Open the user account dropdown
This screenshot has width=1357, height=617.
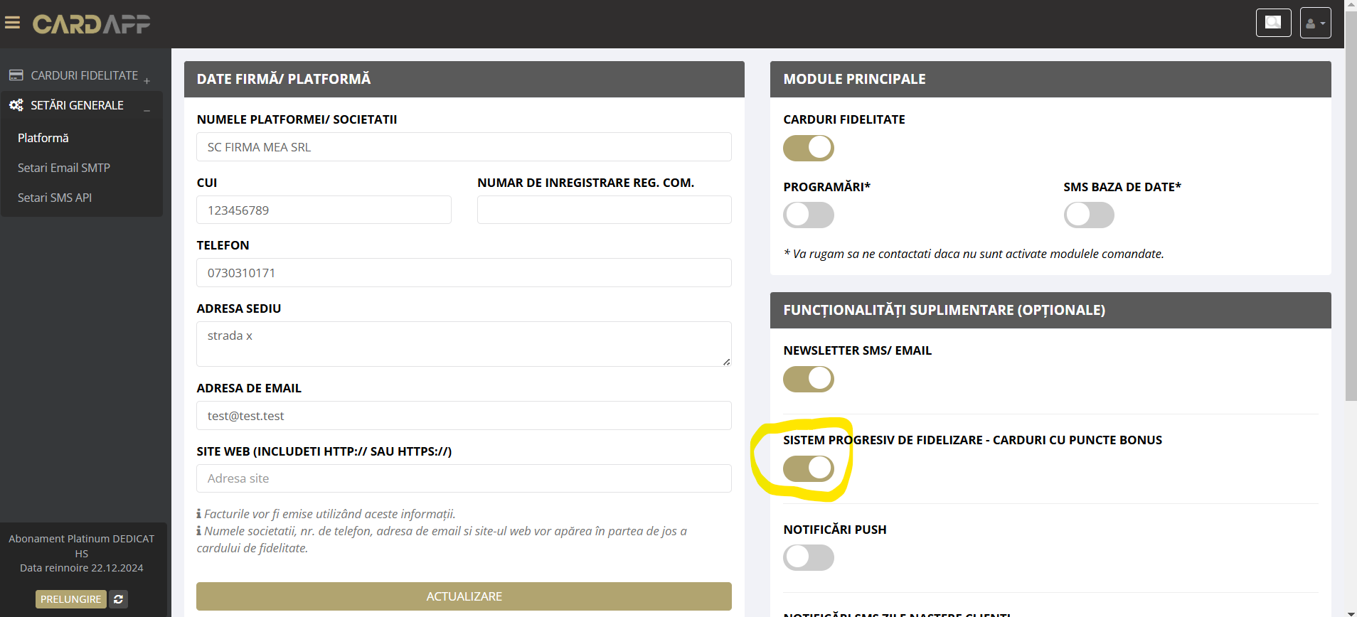(x=1315, y=23)
